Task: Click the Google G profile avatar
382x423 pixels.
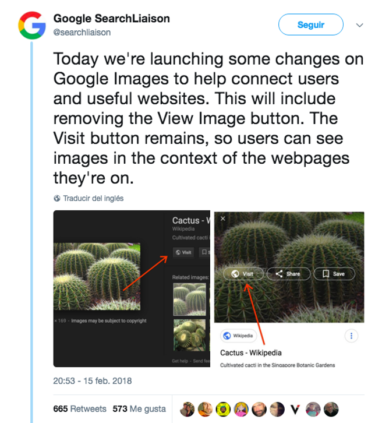Action: [32, 25]
